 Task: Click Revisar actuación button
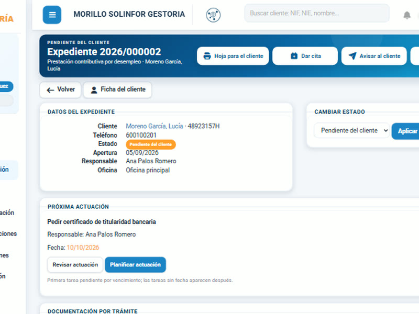(x=75, y=265)
